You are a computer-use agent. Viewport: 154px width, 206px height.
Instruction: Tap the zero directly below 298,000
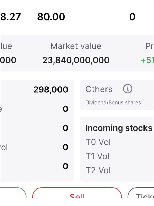(65, 109)
